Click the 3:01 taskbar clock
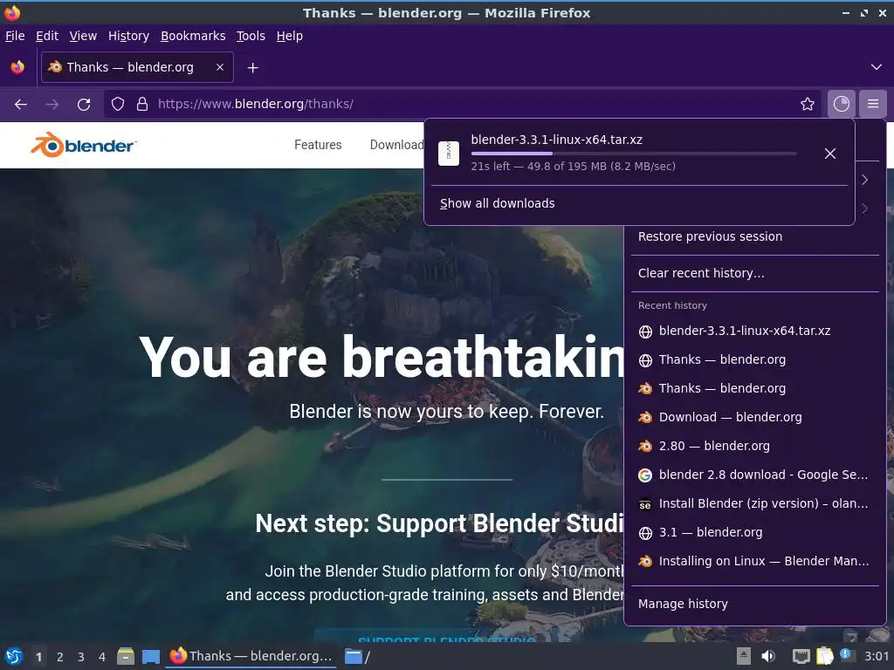Screen dimensions: 894x670 (877, 656)
